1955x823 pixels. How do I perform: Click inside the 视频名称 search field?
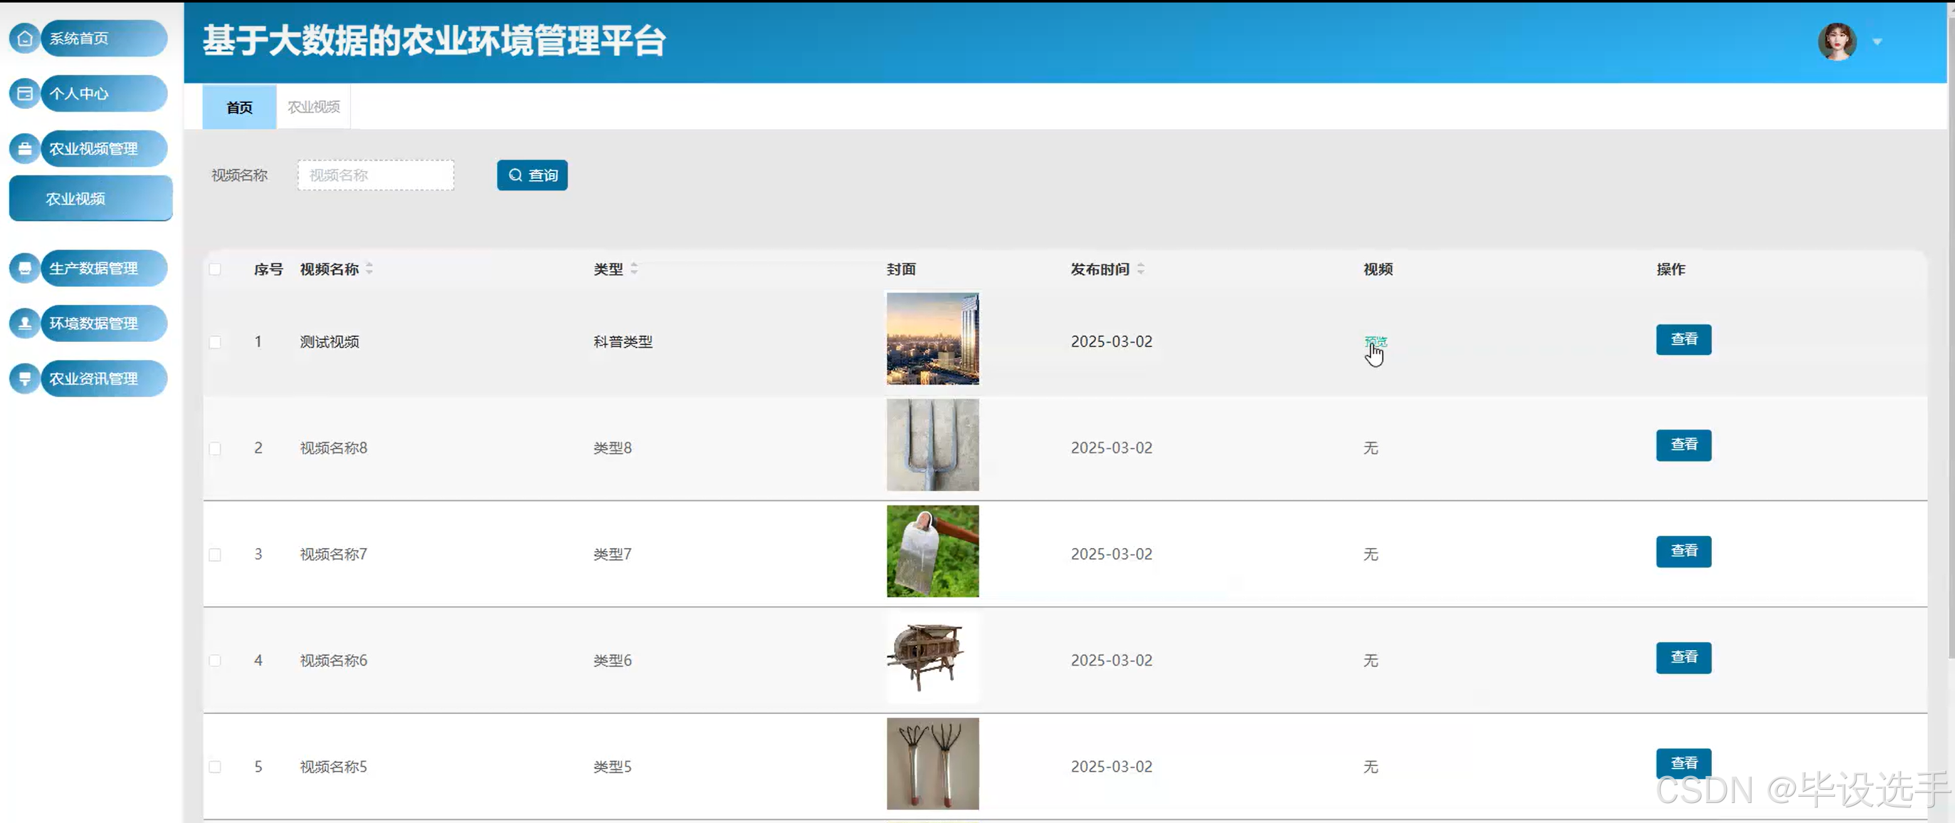[375, 175]
